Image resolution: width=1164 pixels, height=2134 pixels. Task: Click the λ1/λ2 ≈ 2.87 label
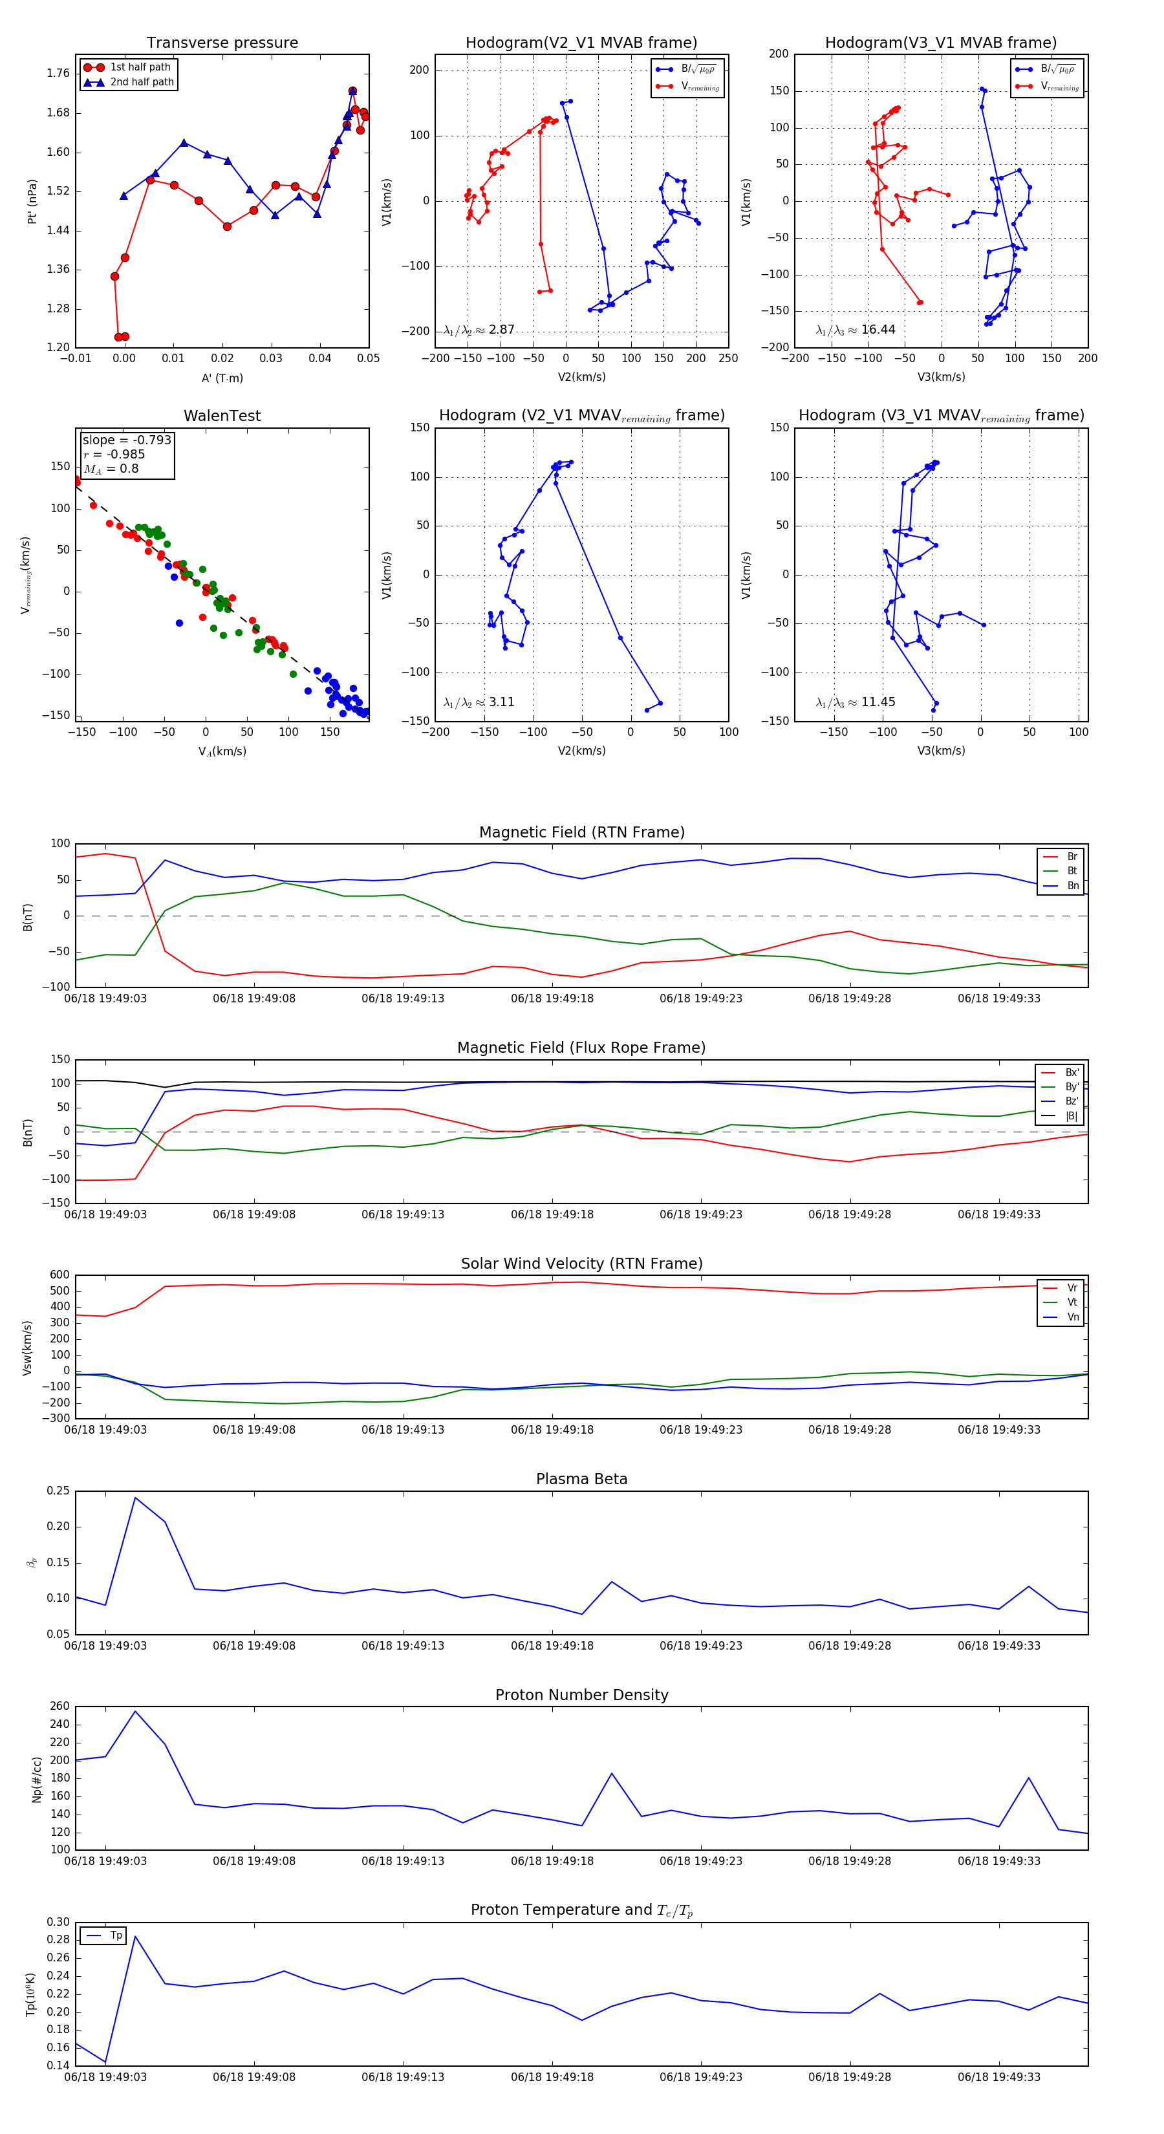(479, 330)
